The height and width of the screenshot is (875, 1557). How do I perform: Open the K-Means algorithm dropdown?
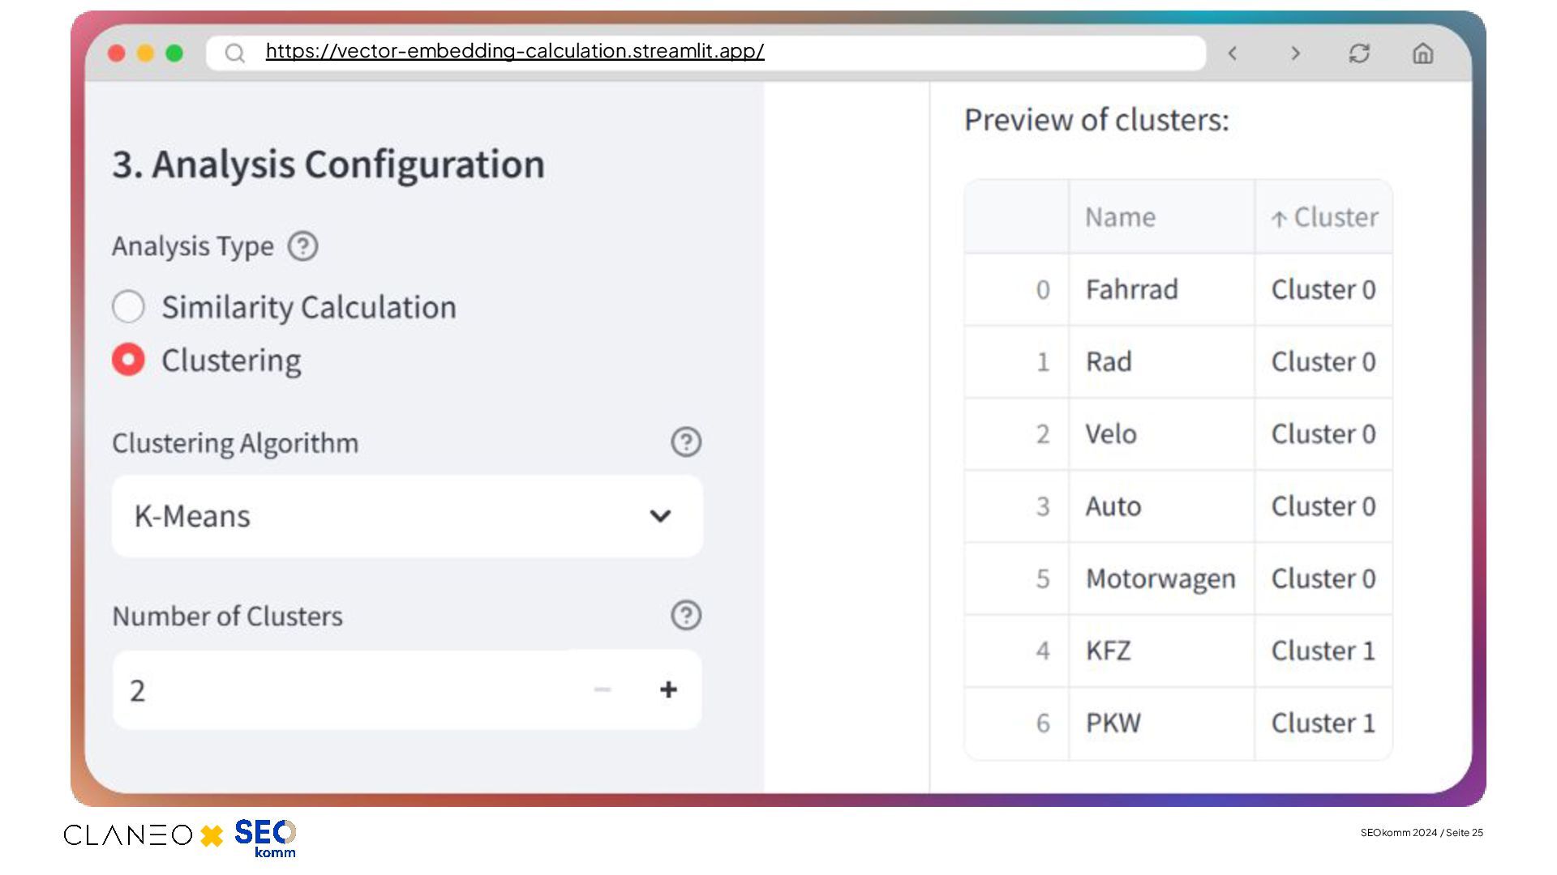pos(389,516)
